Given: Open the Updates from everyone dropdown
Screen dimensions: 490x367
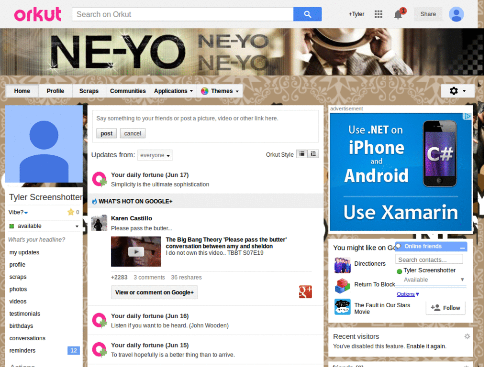Looking at the screenshot, I should (x=155, y=155).
